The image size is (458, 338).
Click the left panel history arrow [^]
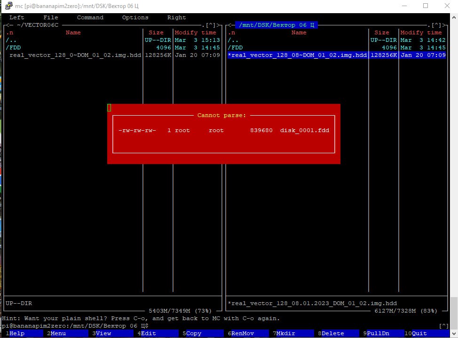click(211, 25)
